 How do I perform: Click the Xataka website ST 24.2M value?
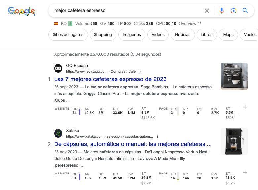click(146, 178)
